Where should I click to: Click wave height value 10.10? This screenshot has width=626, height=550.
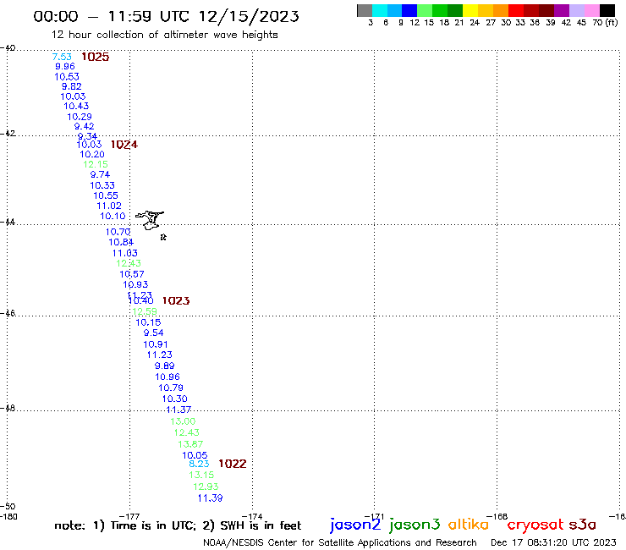click(113, 216)
